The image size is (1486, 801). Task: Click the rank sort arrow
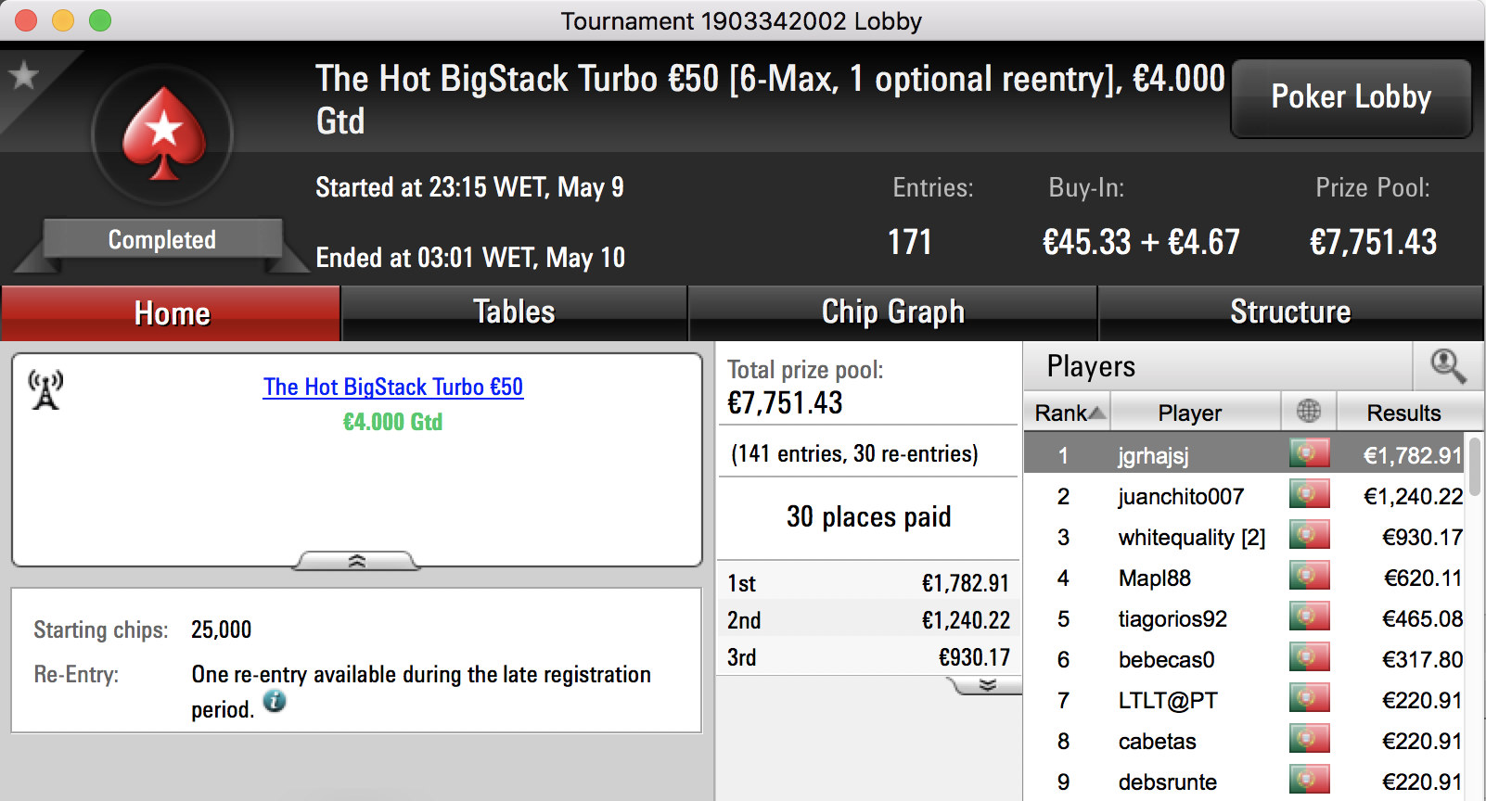pyautogui.click(x=1097, y=413)
